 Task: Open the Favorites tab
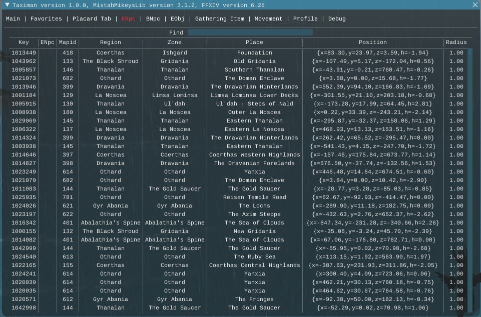pos(46,19)
